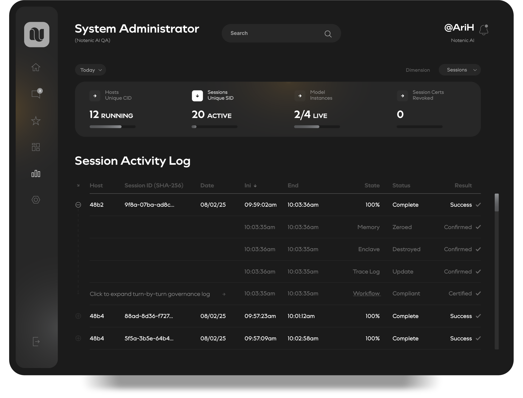Select the Hosts Unique CID card arrow
Image resolution: width=523 pixels, height=398 pixels.
[x=95, y=96]
